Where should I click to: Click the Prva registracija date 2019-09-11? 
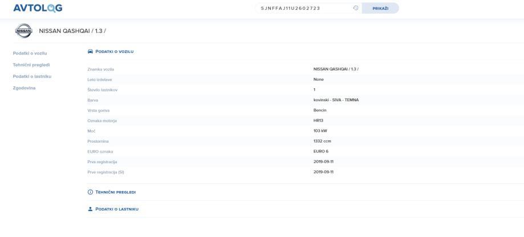[323, 161]
